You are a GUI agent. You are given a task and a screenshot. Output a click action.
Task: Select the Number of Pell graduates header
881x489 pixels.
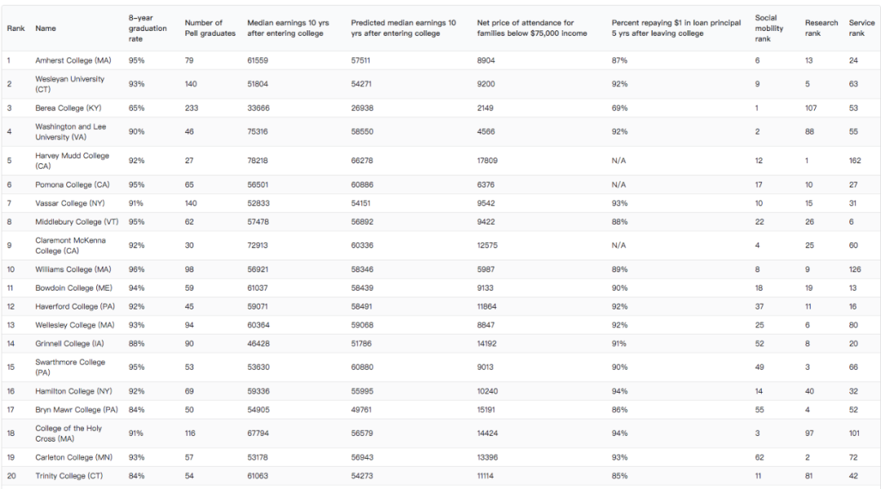click(x=210, y=29)
